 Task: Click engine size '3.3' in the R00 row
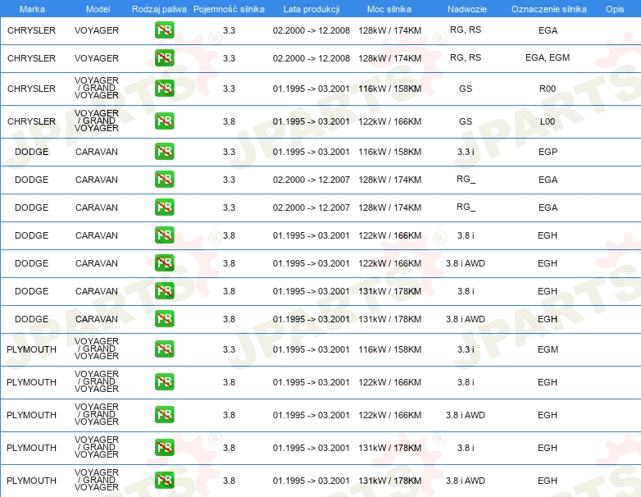pyautogui.click(x=229, y=89)
